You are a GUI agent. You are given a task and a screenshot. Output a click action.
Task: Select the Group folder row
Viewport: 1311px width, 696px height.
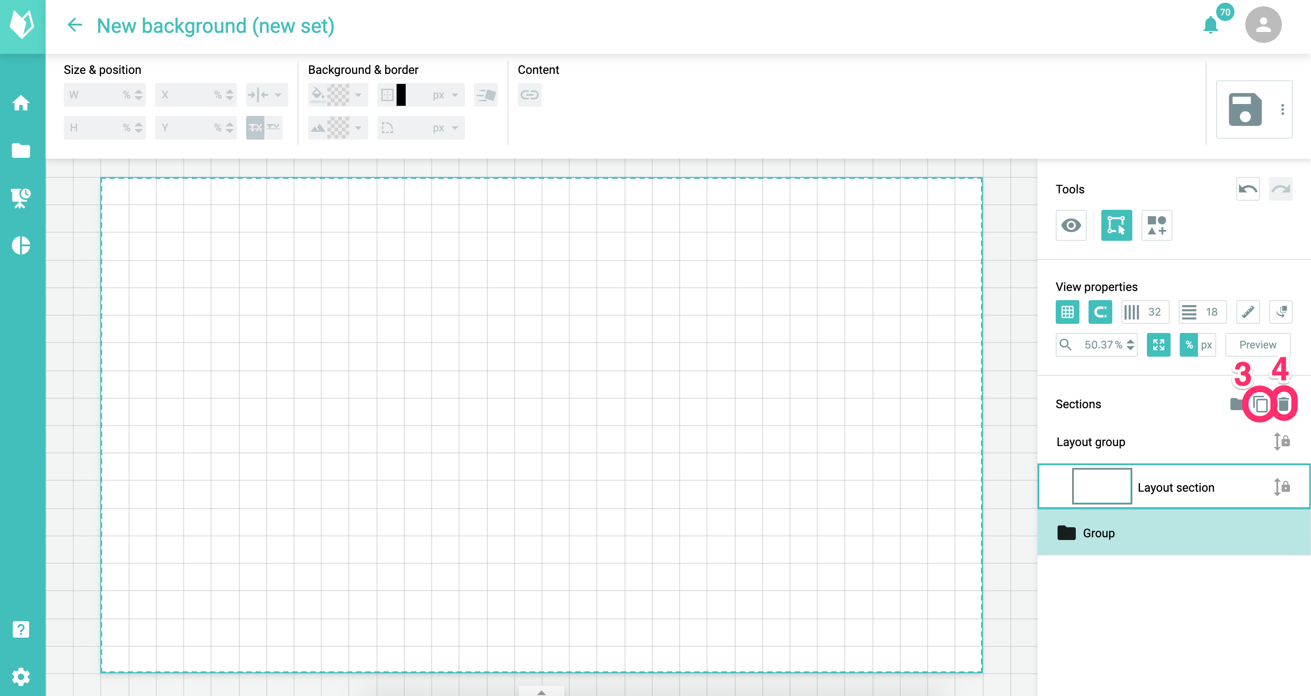point(1174,533)
